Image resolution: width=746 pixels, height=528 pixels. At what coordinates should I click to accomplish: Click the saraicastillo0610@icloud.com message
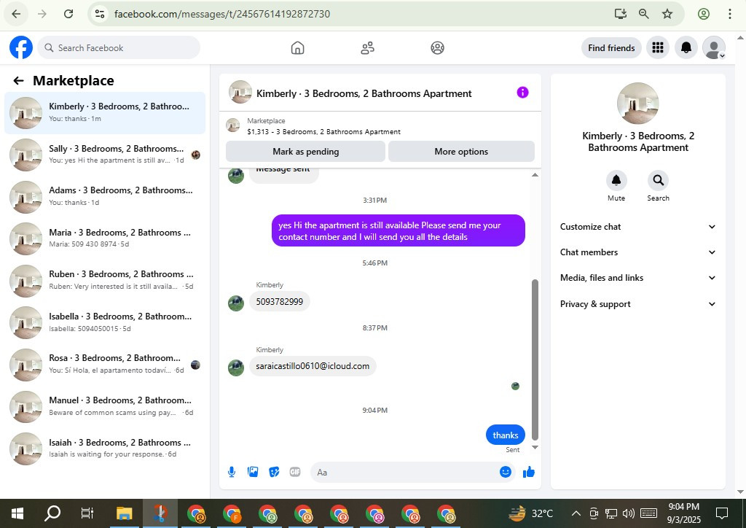click(313, 366)
